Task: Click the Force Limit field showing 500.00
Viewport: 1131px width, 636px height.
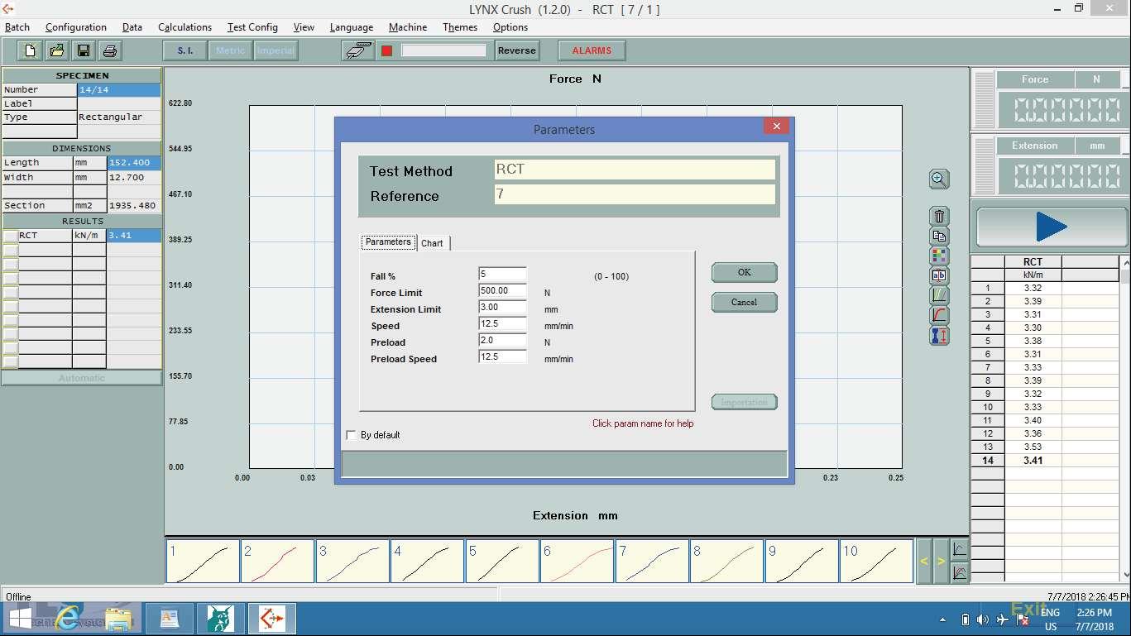Action: pos(502,290)
